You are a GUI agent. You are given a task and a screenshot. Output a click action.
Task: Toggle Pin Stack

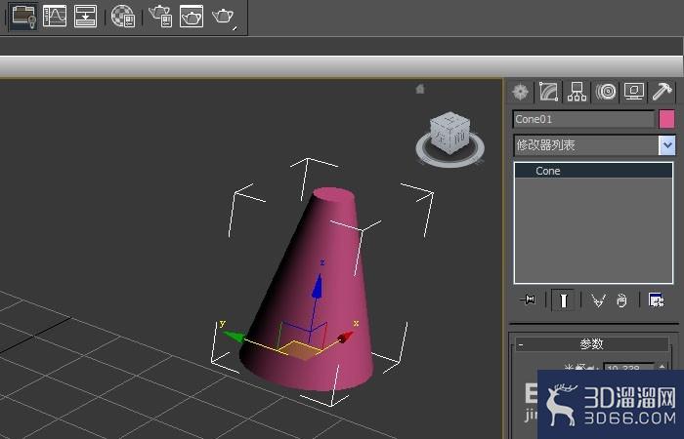(x=529, y=299)
